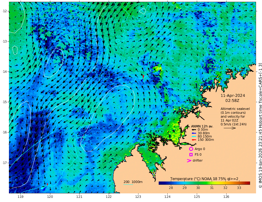The height and width of the screenshot is (202, 262).
Task: Click the cyan 80-150m legend arrow
Action: point(194,137)
